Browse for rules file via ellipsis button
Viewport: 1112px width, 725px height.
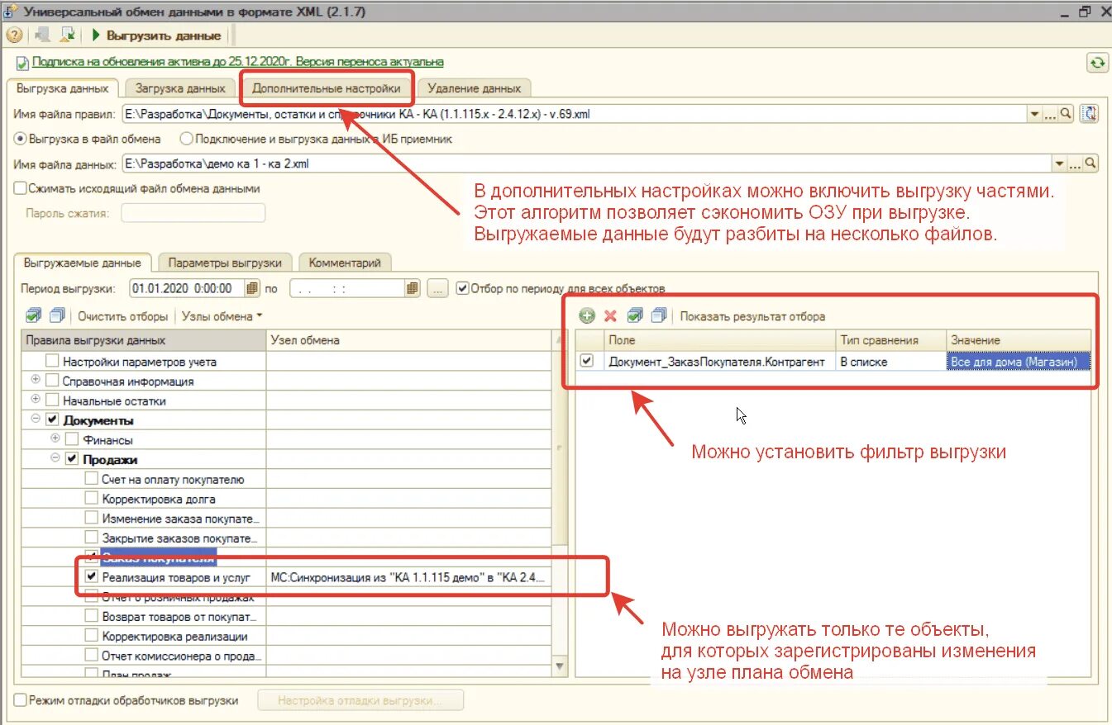tap(1051, 114)
